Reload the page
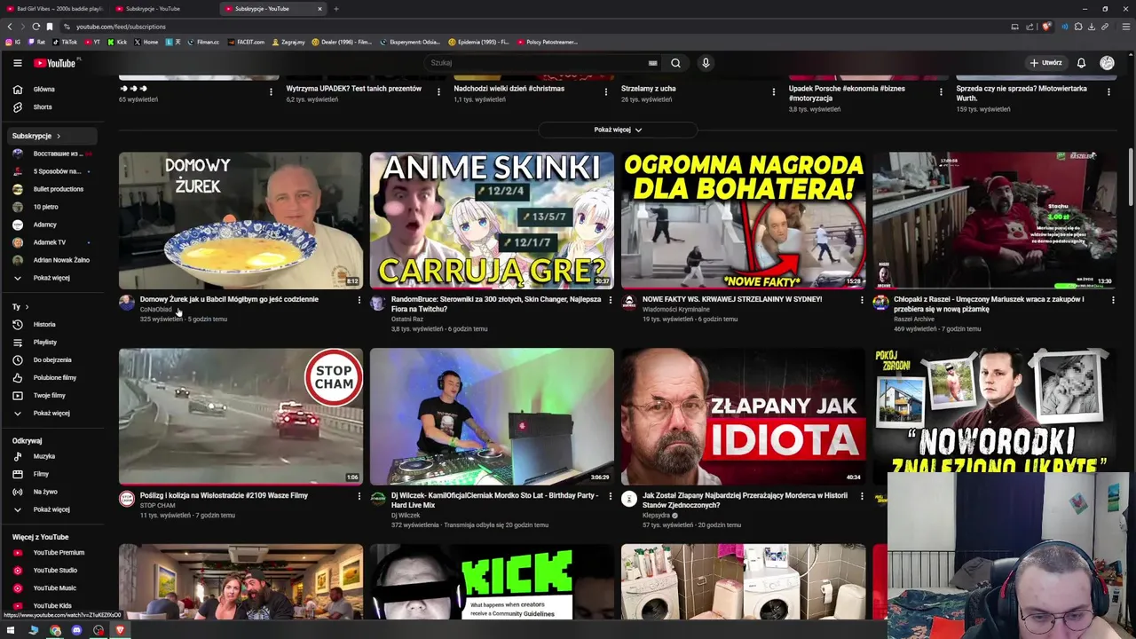 35,27
